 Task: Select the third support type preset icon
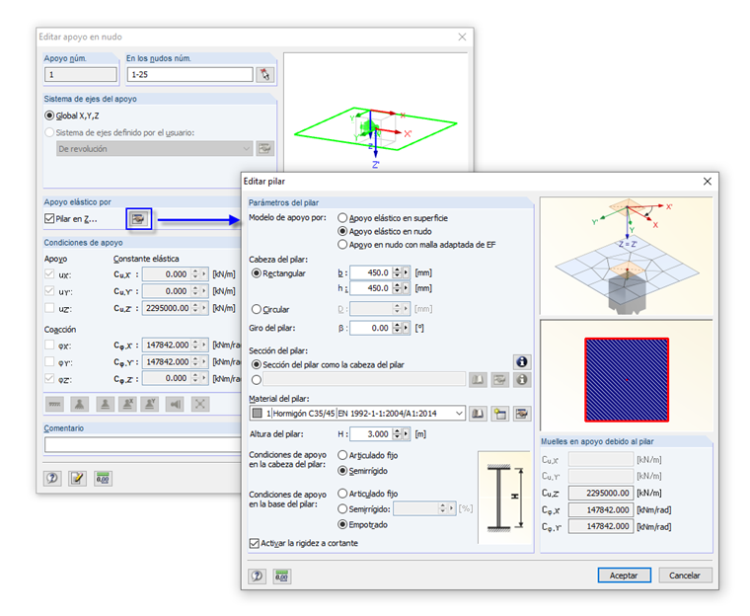coord(105,404)
